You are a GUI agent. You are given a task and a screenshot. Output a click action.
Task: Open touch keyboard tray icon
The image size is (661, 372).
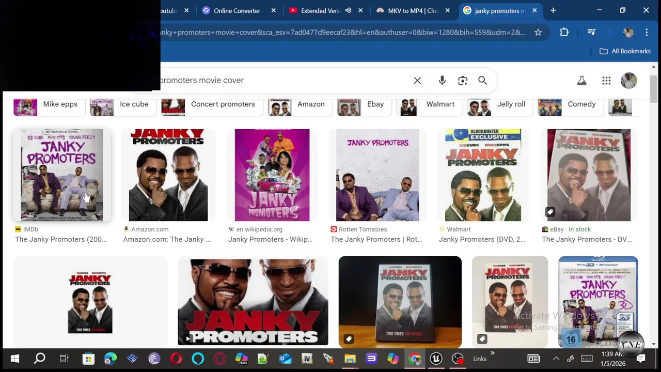(587, 359)
